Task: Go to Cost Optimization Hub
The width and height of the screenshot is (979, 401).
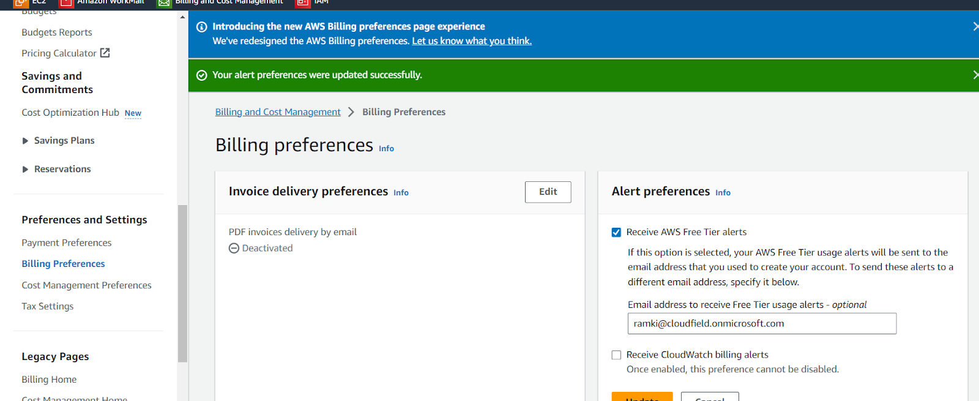Action: [70, 113]
